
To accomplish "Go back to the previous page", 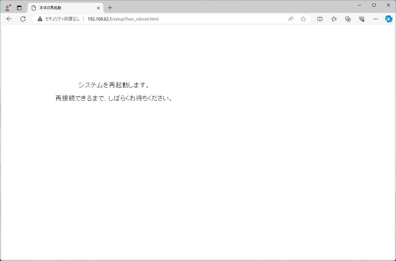I will tap(9, 19).
